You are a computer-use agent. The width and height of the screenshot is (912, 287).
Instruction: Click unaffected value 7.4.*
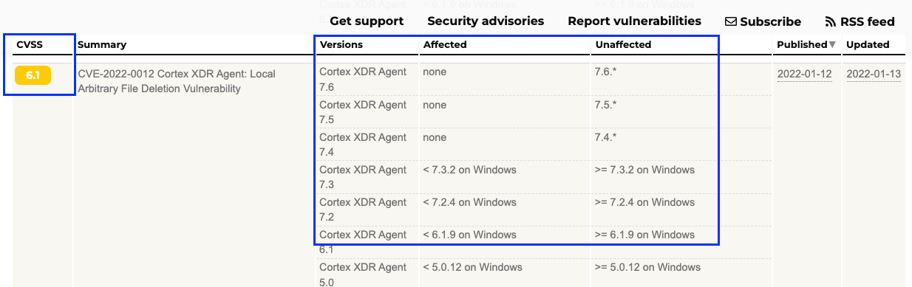tap(605, 137)
